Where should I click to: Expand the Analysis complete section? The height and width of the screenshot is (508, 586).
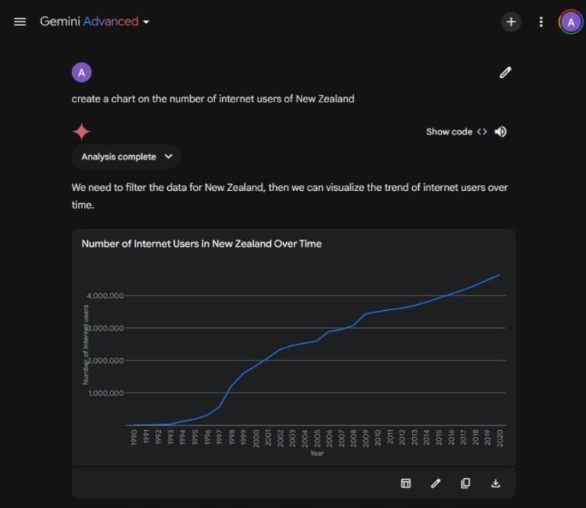point(127,157)
